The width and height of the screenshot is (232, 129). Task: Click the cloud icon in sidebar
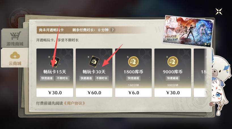pos(15,55)
